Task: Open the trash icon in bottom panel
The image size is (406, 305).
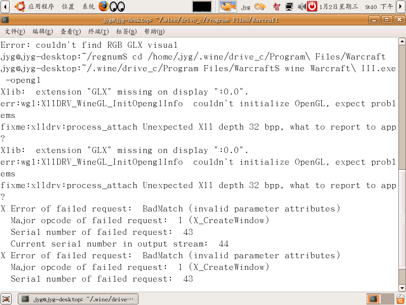Action: click(400, 299)
